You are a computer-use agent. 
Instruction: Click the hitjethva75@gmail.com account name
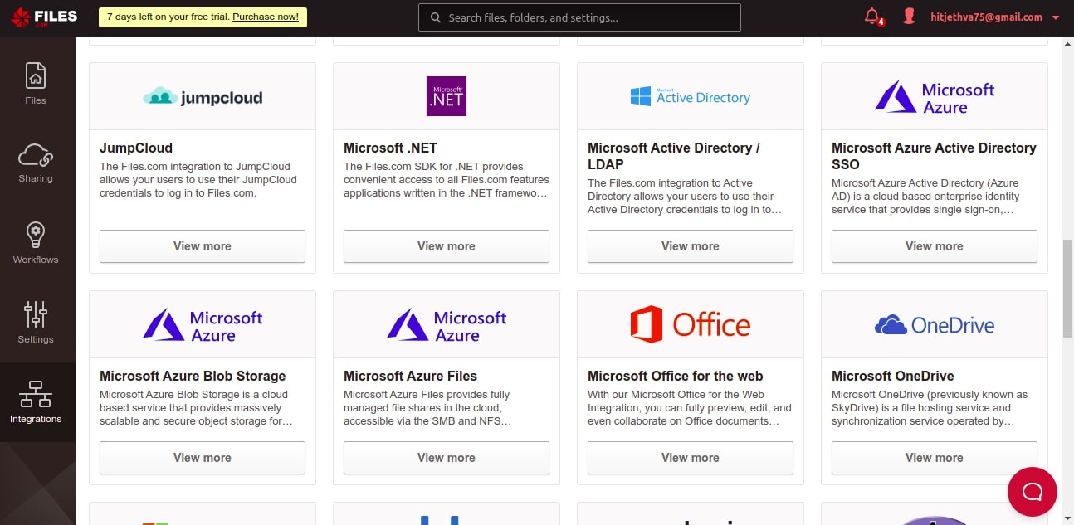pos(987,17)
